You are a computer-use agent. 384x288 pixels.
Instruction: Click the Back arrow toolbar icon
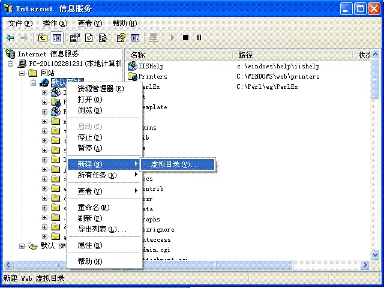(x=10, y=38)
